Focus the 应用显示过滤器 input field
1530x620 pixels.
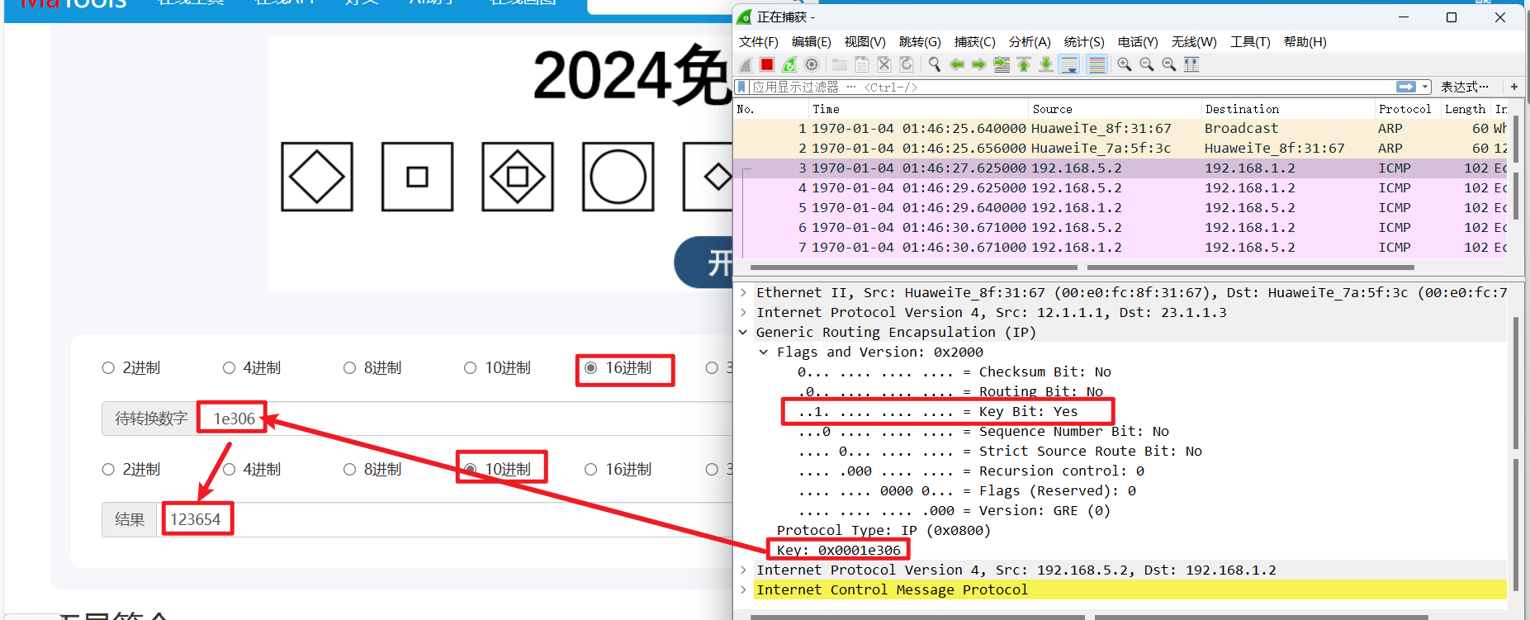pyautogui.click(x=1071, y=87)
